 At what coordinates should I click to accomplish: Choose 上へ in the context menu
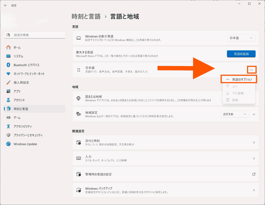[239, 86]
